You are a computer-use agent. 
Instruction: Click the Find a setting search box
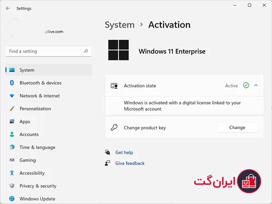coord(49,51)
